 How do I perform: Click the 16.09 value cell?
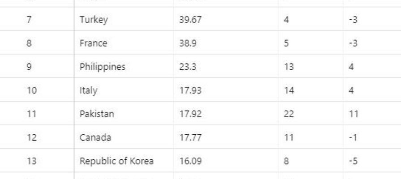(226, 161)
